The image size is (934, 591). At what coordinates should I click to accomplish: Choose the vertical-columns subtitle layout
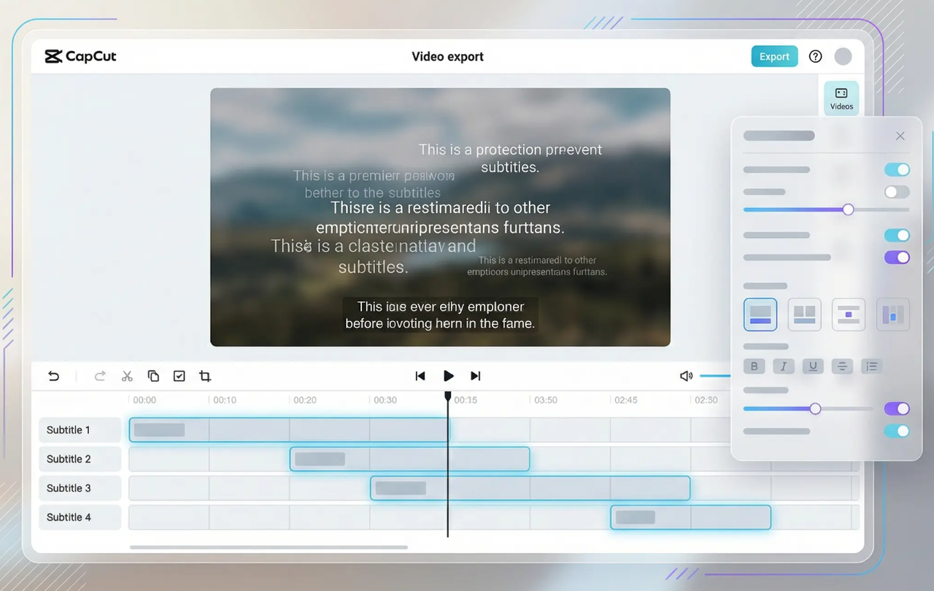pyautogui.click(x=892, y=314)
